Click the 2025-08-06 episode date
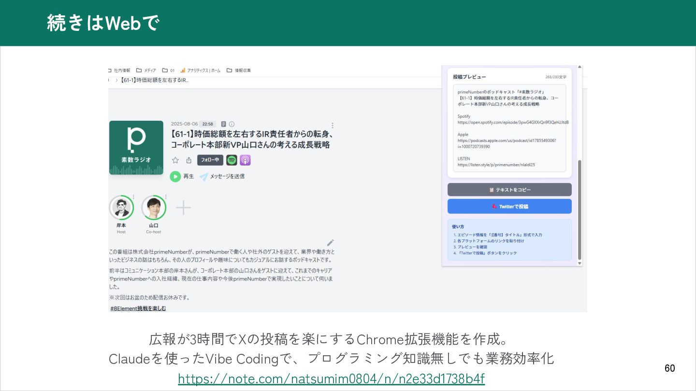The height and width of the screenshot is (391, 696). click(x=184, y=124)
